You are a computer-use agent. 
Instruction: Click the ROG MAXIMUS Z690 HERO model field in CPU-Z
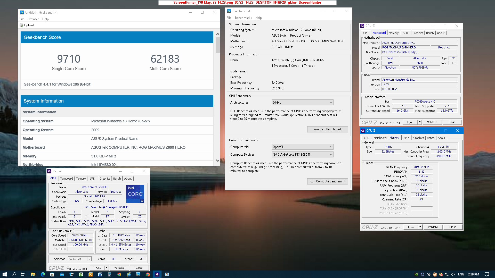(x=406, y=47)
